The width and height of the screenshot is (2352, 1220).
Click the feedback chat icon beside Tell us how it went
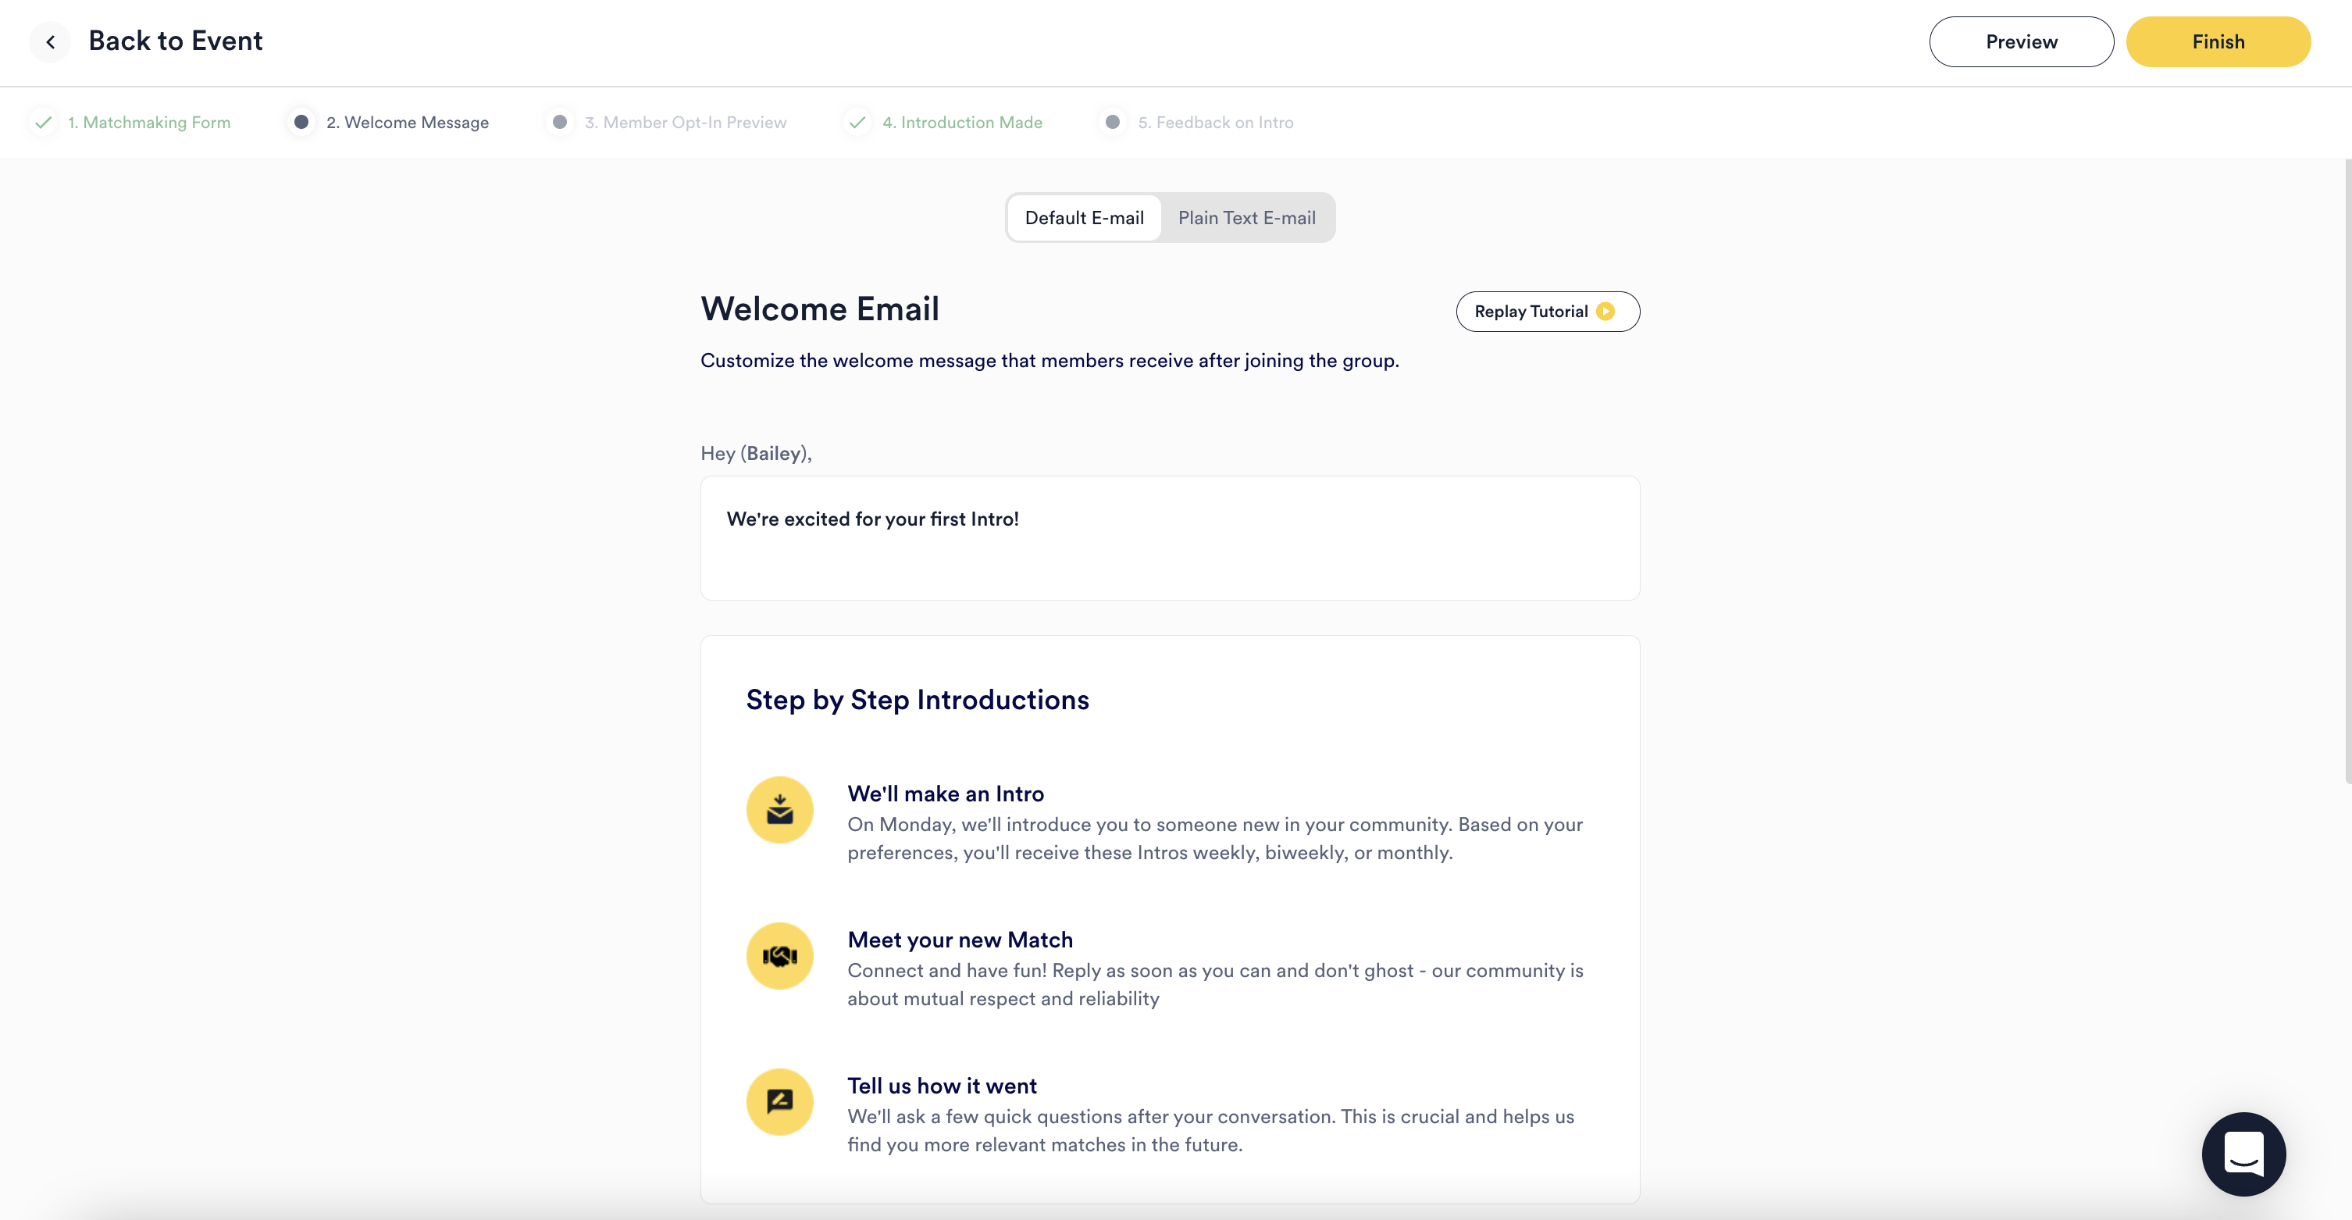click(780, 1102)
